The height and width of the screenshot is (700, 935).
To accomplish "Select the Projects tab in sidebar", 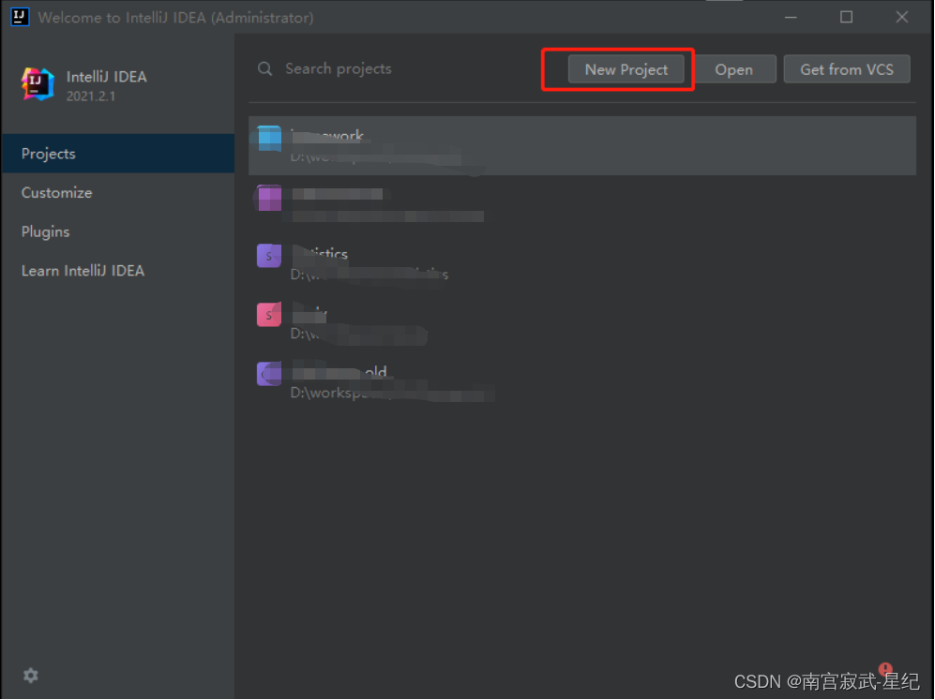I will 118,153.
